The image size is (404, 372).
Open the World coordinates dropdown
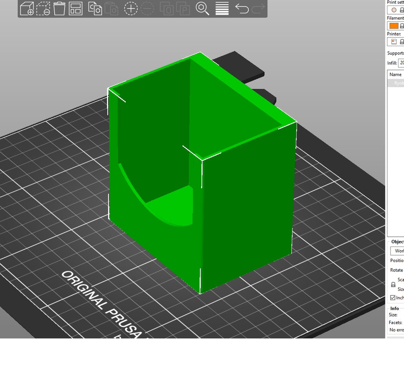point(397,250)
